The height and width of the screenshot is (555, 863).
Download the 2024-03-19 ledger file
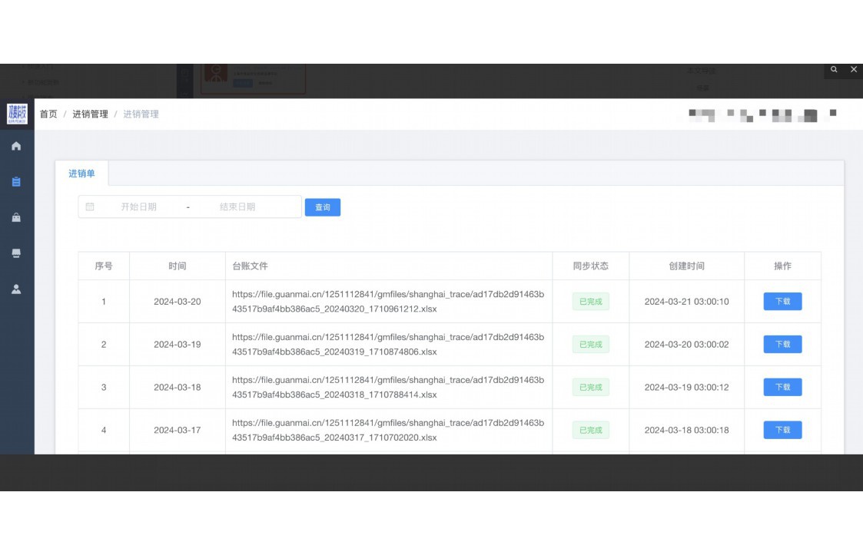point(782,345)
